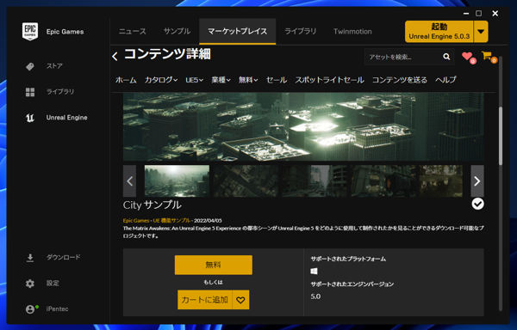Open the shopping cart icon

(488, 56)
